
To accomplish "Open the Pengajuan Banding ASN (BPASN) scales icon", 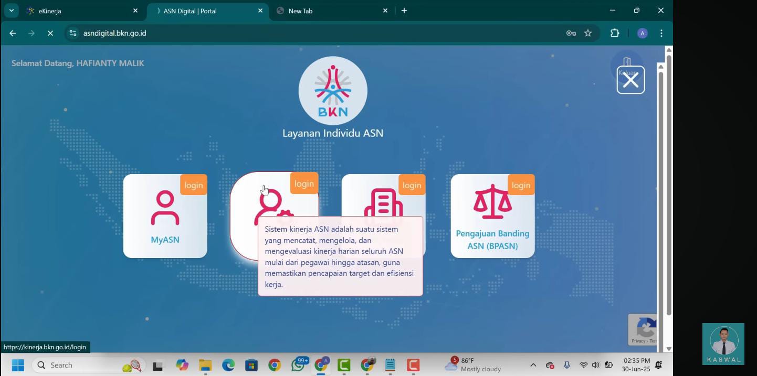I will pos(492,202).
